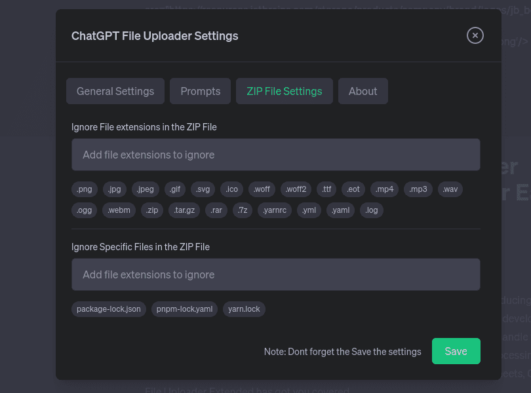
Task: Click the .png extension tag
Action: (x=85, y=189)
